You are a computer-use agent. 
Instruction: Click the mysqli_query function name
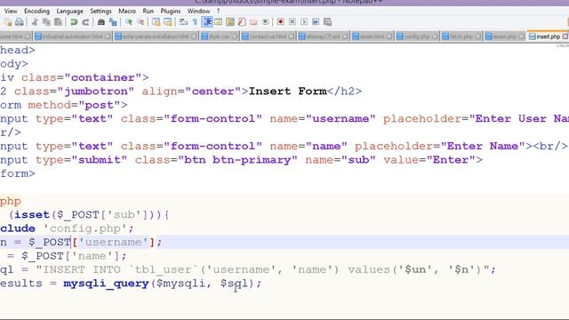pyautogui.click(x=107, y=284)
